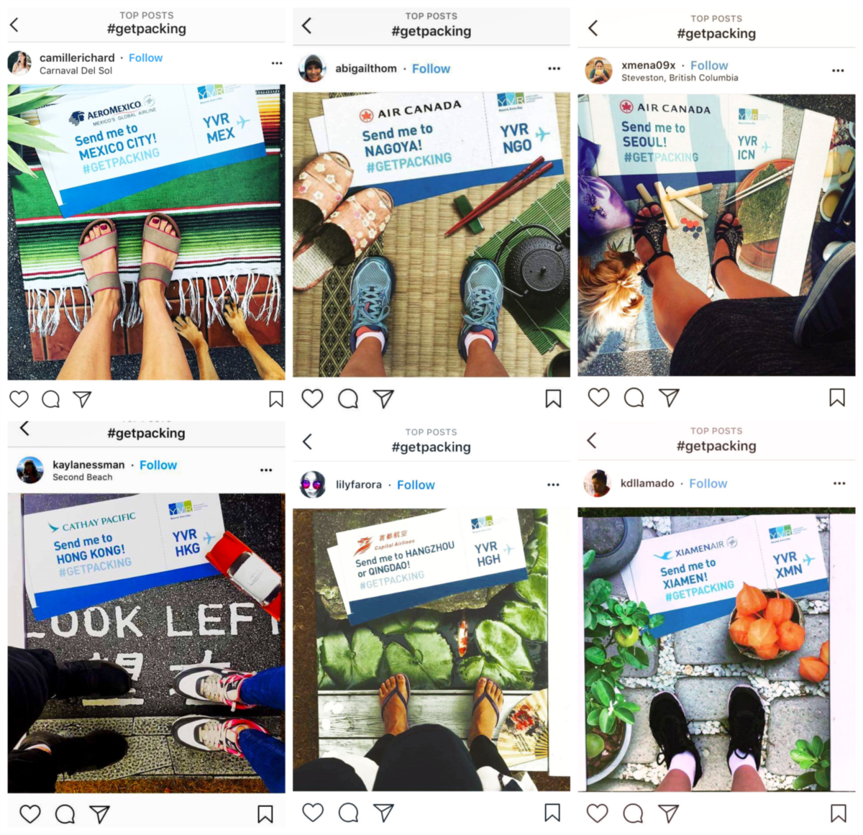This screenshot has height=835, width=863.
Task: Bookmark kaylanessman's Hong Kong post
Action: click(265, 813)
